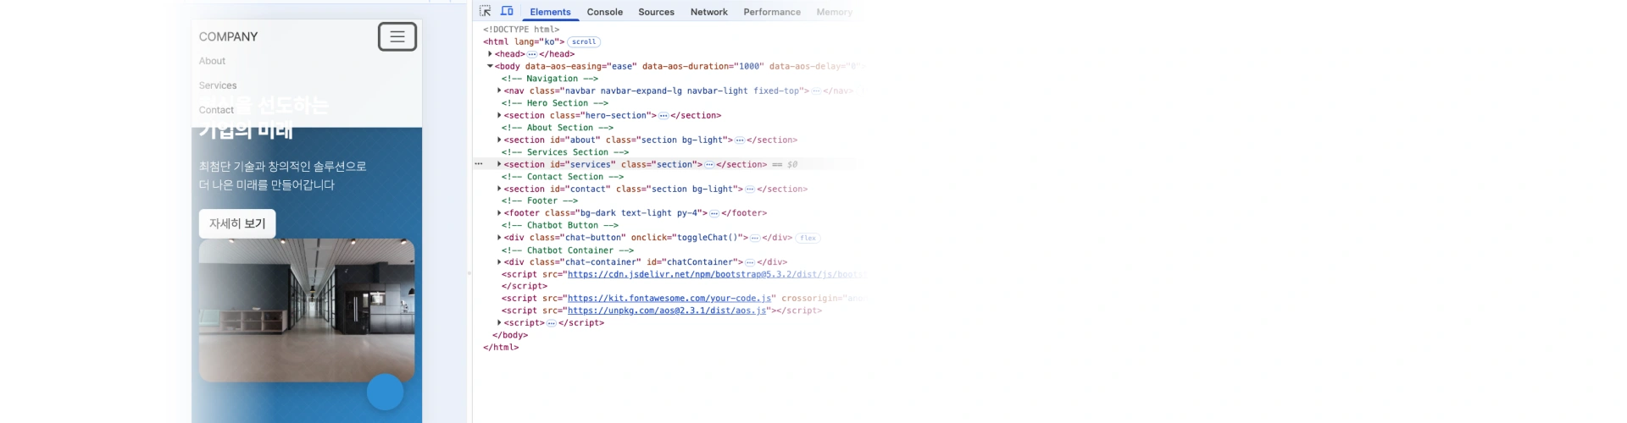Switch to the Console tab
Screen dimensions: 1627x423
(x=605, y=12)
